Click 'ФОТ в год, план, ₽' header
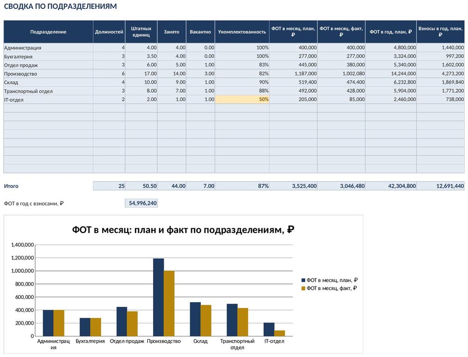The width and height of the screenshot is (468, 357). pos(391,32)
